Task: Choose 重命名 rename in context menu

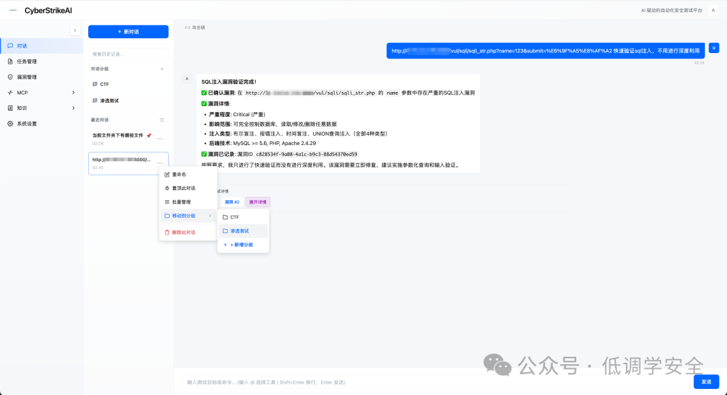Action: 188,175
